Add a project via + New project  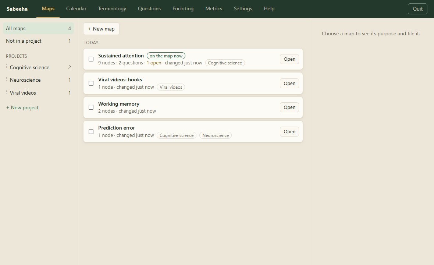pos(22,107)
